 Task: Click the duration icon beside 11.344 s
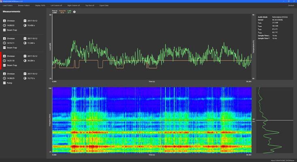click(x=25, y=43)
